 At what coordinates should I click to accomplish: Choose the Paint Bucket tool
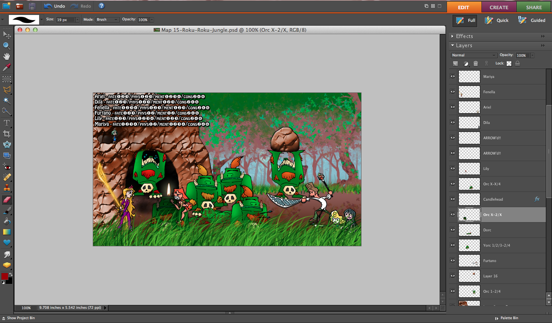coord(7,221)
